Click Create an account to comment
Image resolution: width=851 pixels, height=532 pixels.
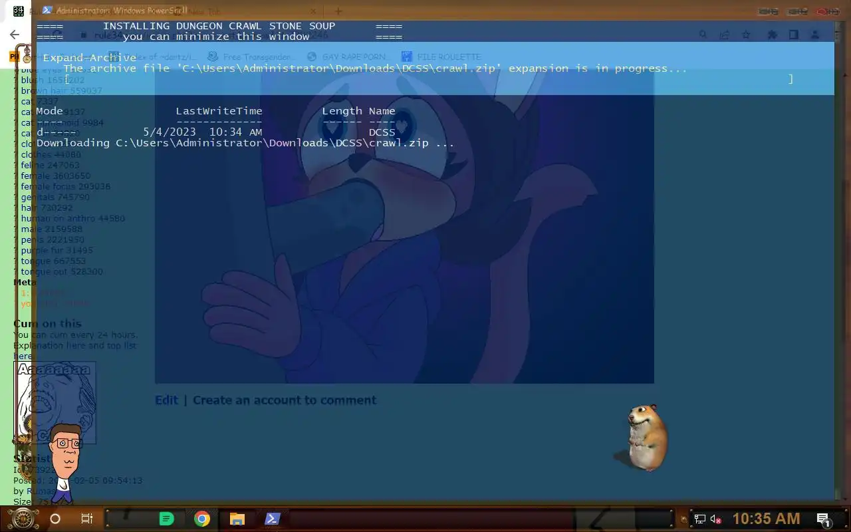[285, 400]
